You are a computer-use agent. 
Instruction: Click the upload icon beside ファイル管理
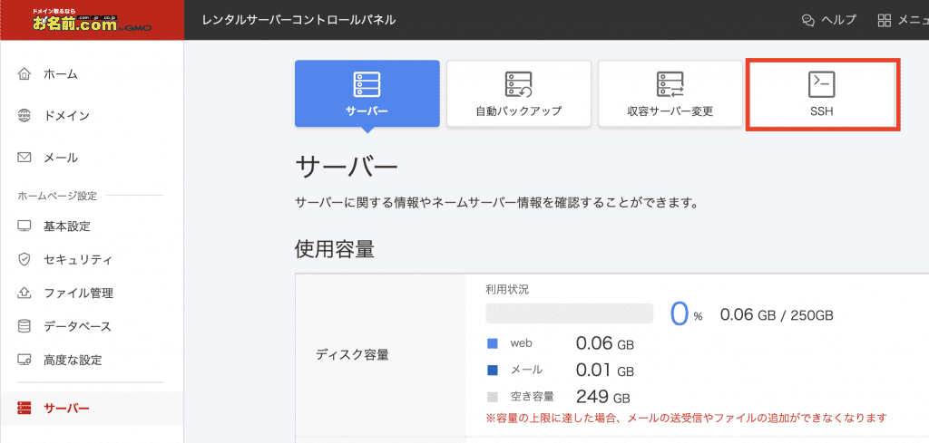coord(24,293)
